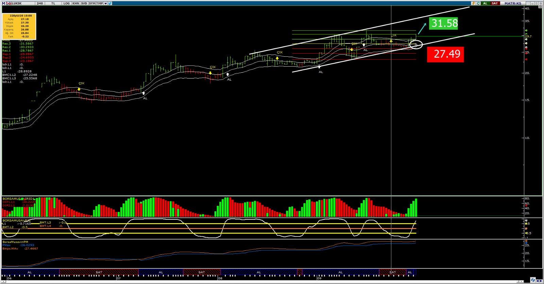Image resolution: width=544 pixels, height=284 pixels.
Task: Open the Twitter share icon
Action: coord(110,3)
